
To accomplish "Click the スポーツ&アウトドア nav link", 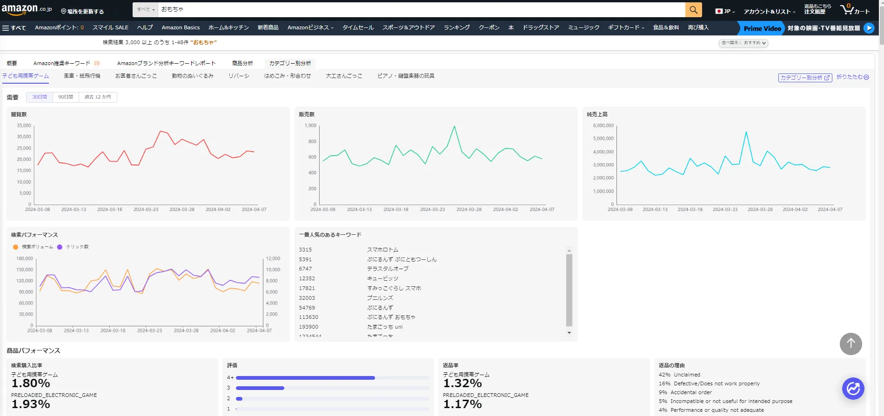I will click(x=409, y=28).
